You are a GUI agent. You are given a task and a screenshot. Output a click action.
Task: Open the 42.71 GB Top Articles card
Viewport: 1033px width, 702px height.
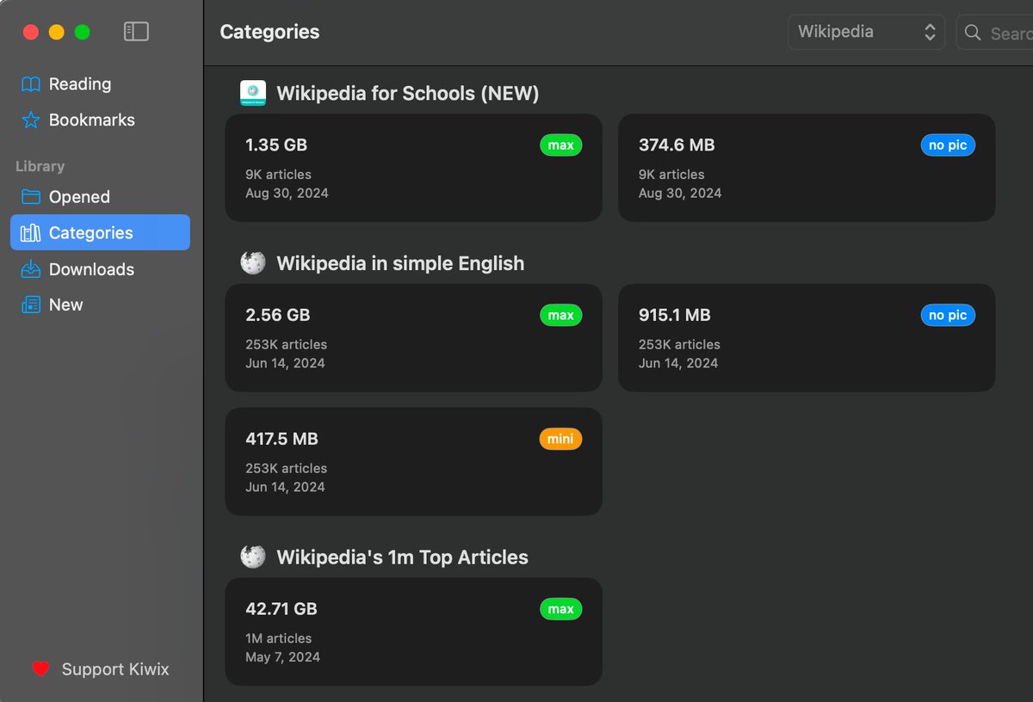click(413, 631)
